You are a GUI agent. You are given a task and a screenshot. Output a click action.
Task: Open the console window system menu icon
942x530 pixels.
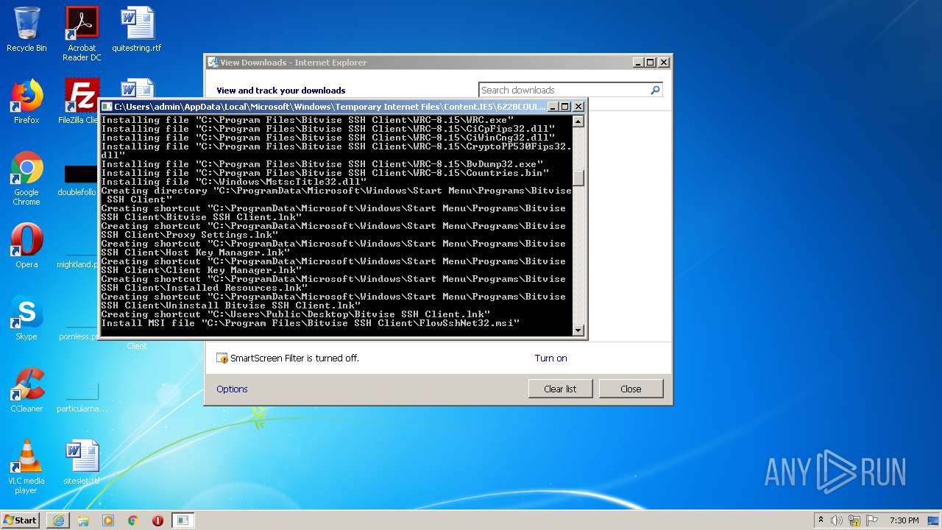pyautogui.click(x=107, y=107)
